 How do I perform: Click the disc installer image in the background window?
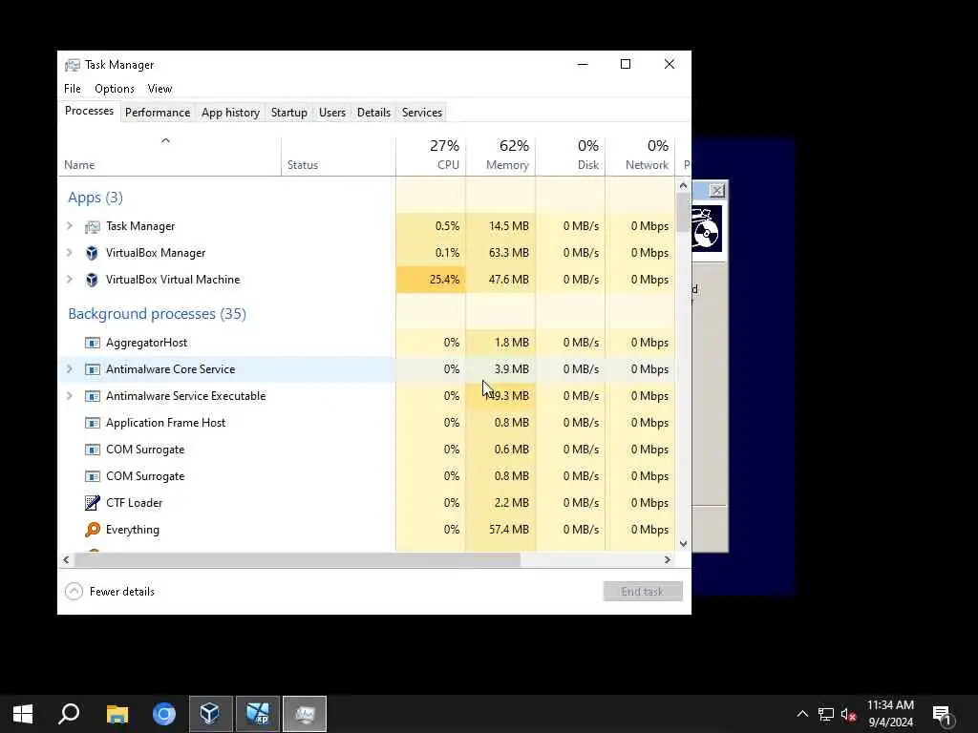click(706, 229)
